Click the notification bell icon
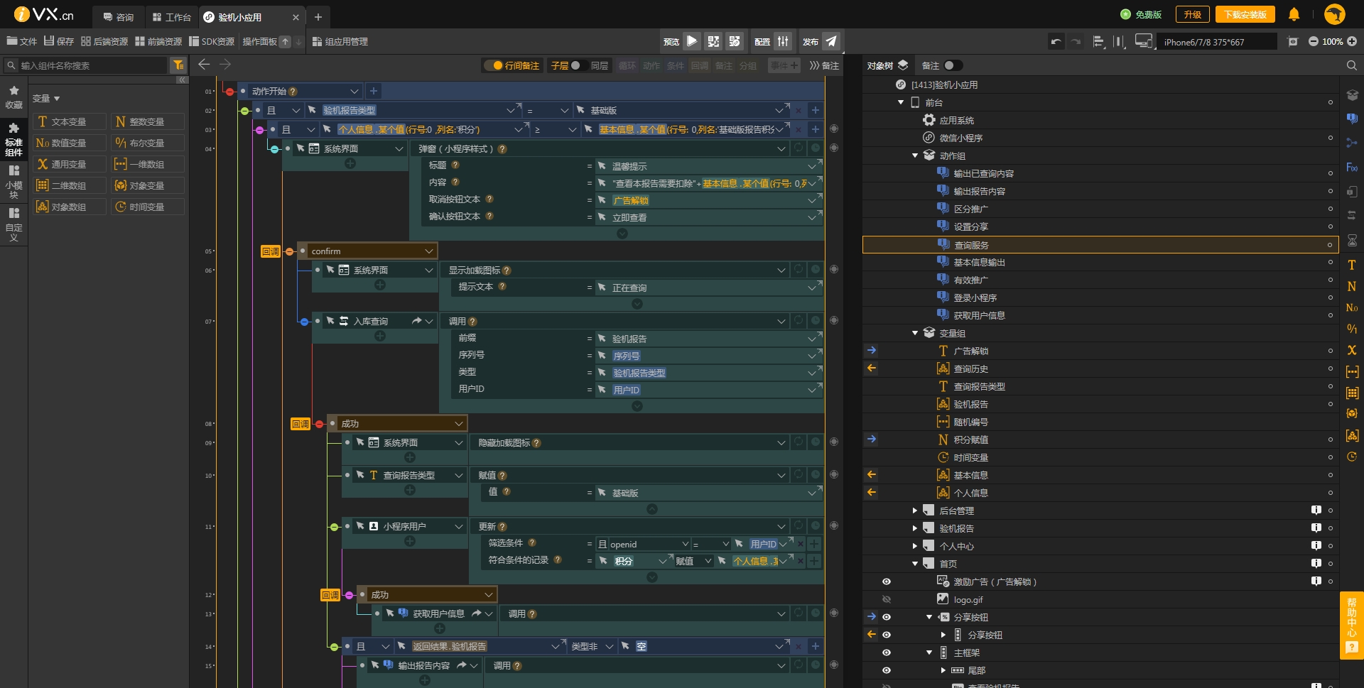 coord(1294,14)
